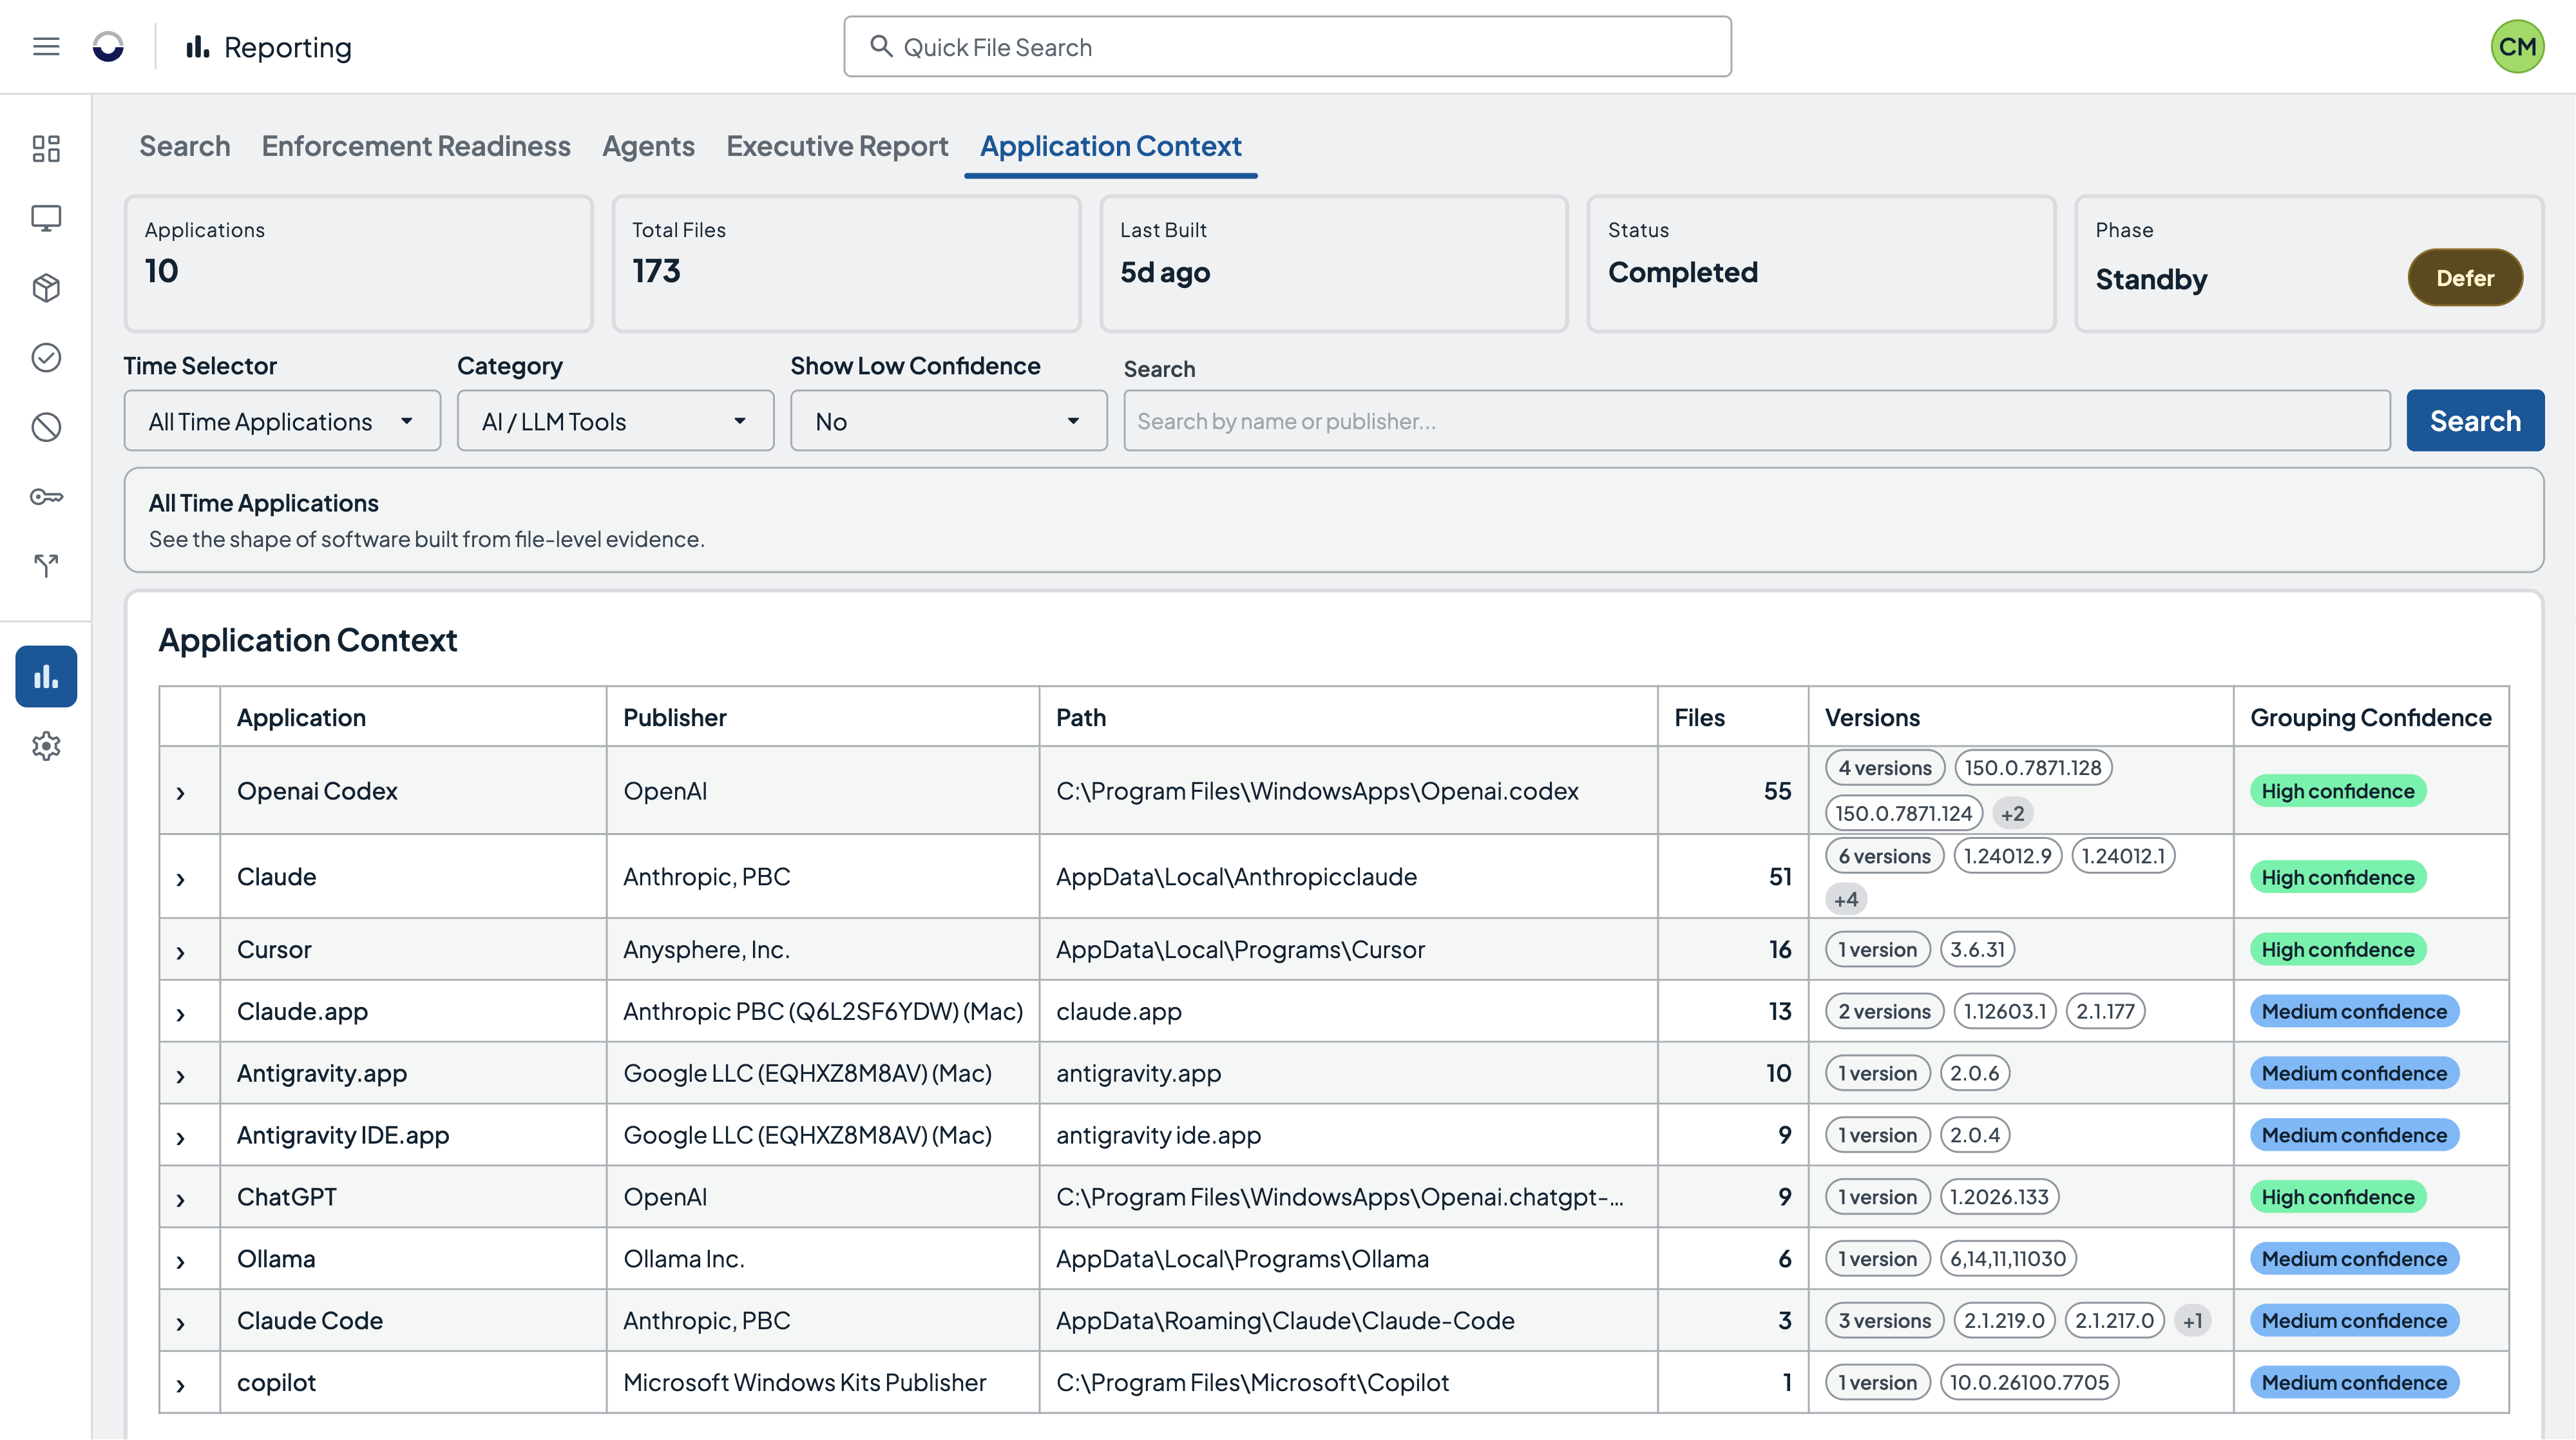2576x1440 pixels.
Task: Open the Category AI / LLM Tools dropdown
Action: tap(615, 421)
